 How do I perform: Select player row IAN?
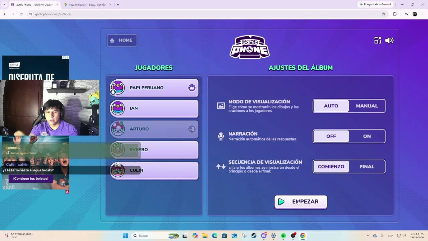click(154, 108)
